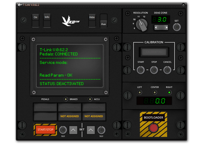The image size is (201, 146).
Task: Toggle the Hide switch
Action: pos(92,21)
